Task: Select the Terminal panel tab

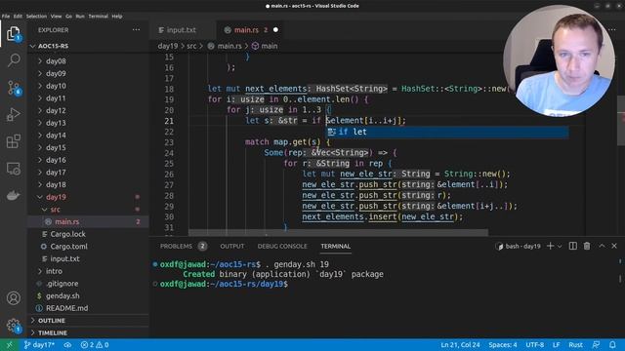Action: (336, 247)
